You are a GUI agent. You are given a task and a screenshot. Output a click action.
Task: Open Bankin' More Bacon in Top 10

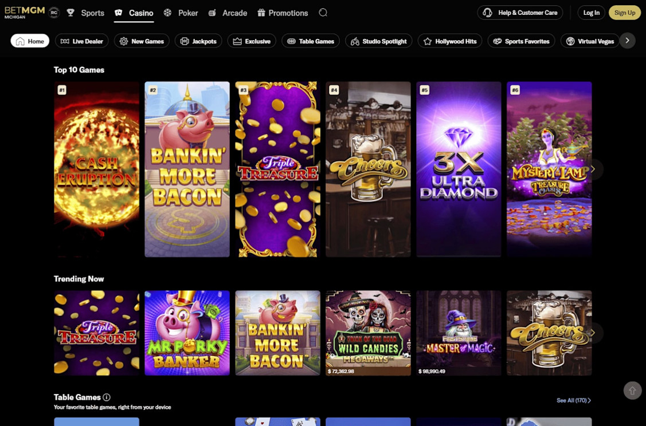(x=187, y=169)
